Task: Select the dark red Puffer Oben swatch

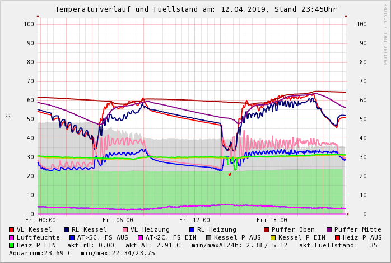Action: pos(267,229)
